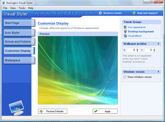165x122 pixels.
Task: Select the Visual effects tweak group
Action: (x=135, y=36)
